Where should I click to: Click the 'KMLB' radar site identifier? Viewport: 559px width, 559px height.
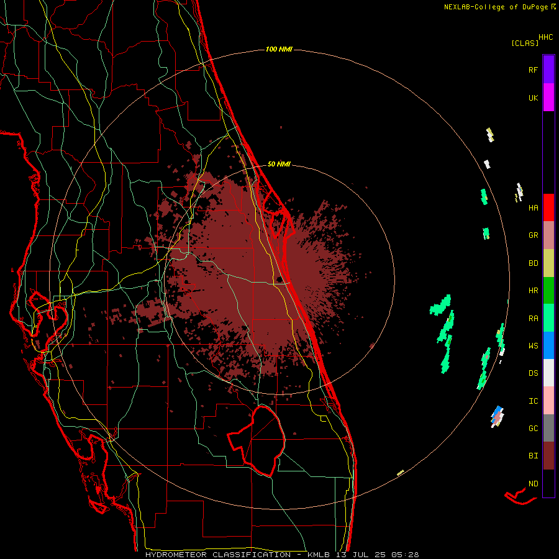(x=319, y=555)
